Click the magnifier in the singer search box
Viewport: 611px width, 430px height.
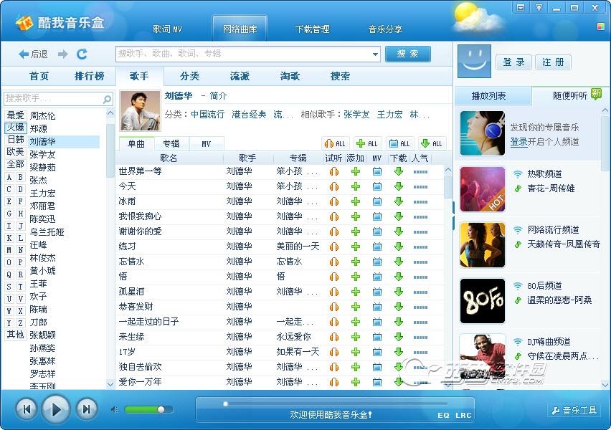[107, 99]
